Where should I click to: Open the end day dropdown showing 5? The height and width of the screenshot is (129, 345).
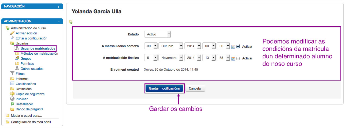coord(151,58)
